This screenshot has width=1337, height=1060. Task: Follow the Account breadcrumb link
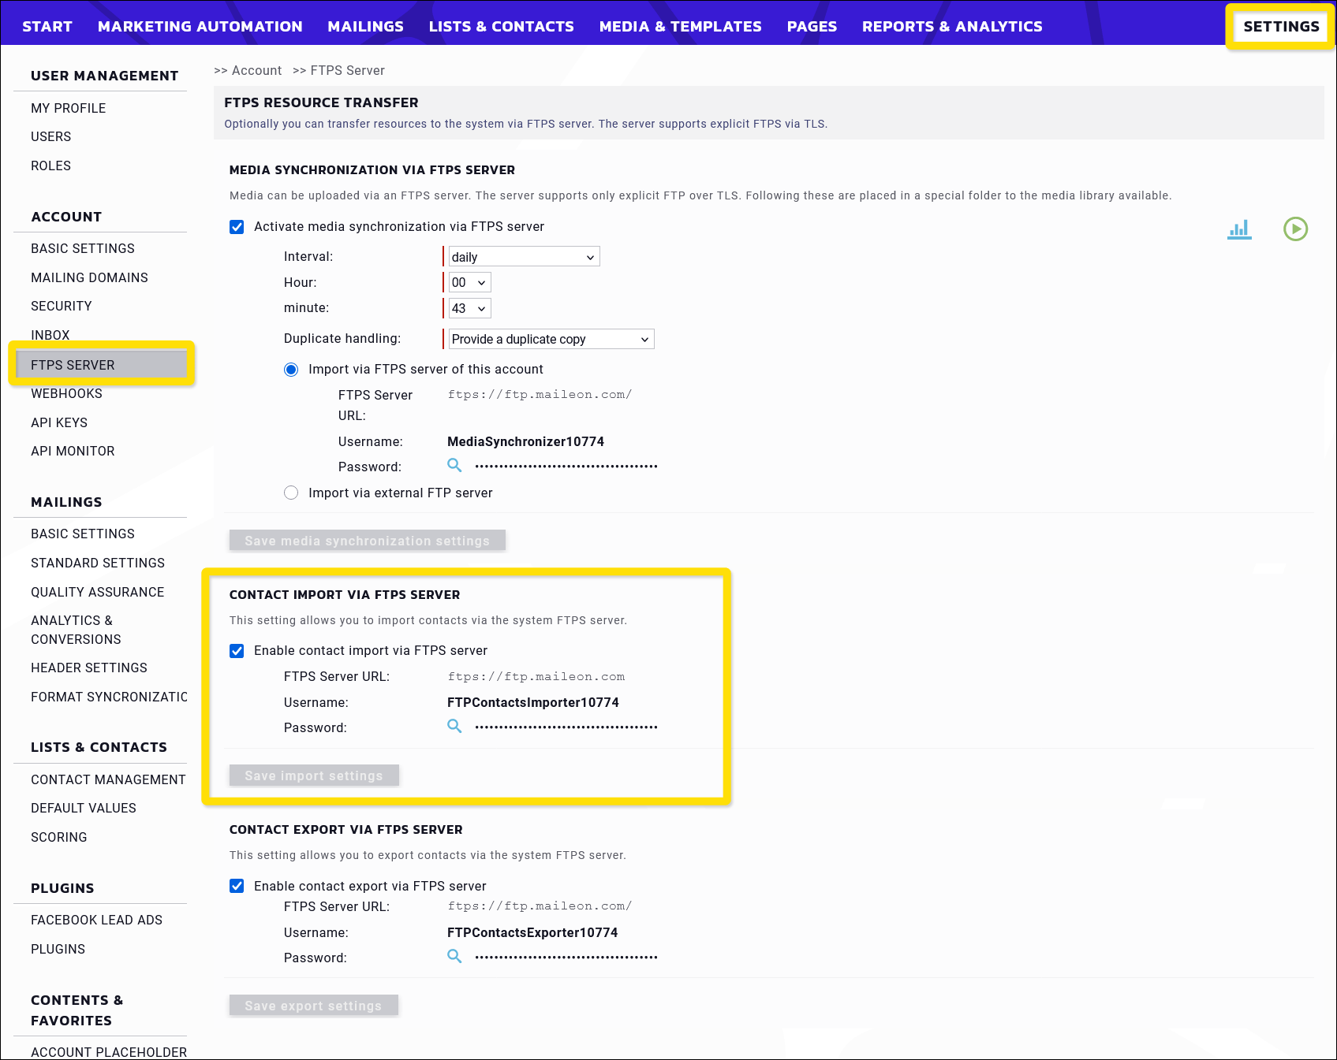point(256,70)
